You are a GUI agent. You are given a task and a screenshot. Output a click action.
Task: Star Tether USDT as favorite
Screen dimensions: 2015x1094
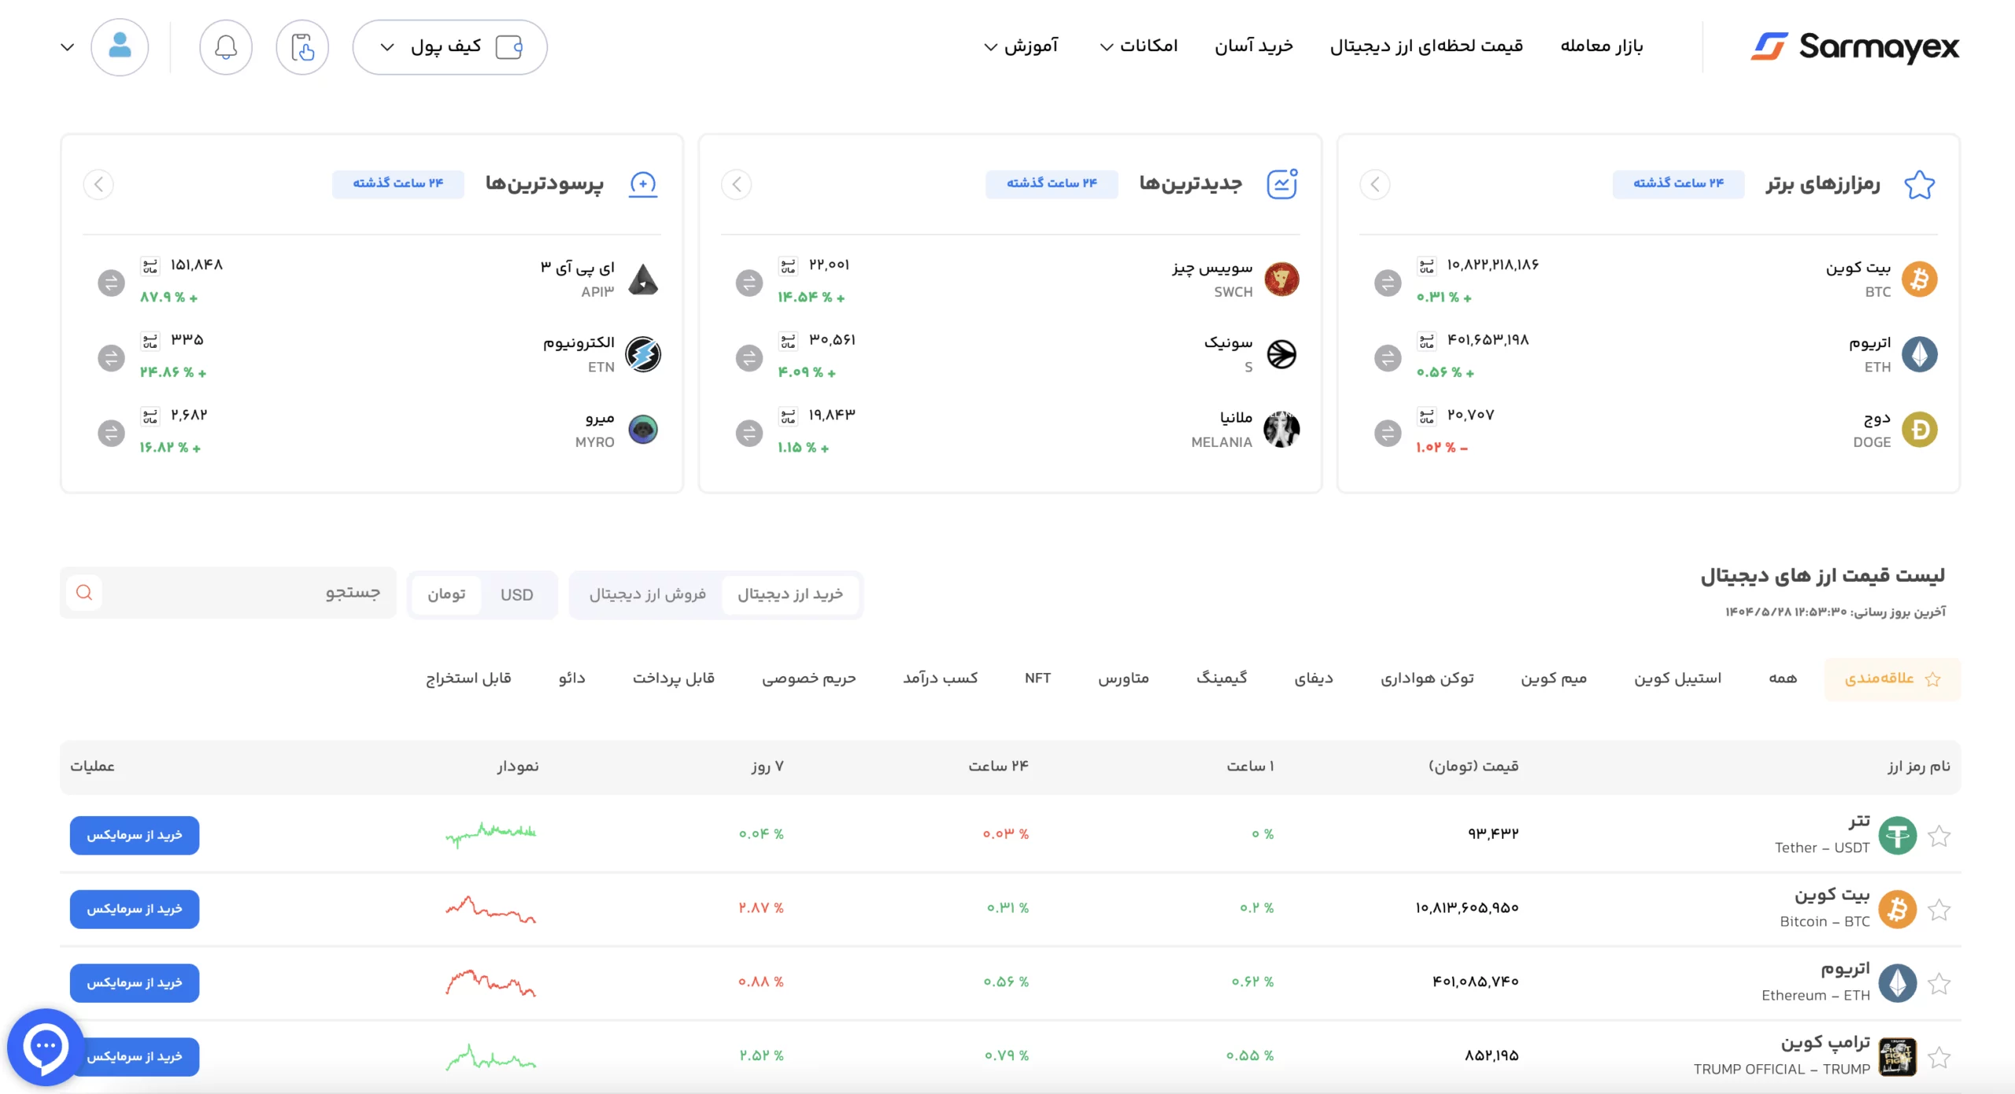1939,836
